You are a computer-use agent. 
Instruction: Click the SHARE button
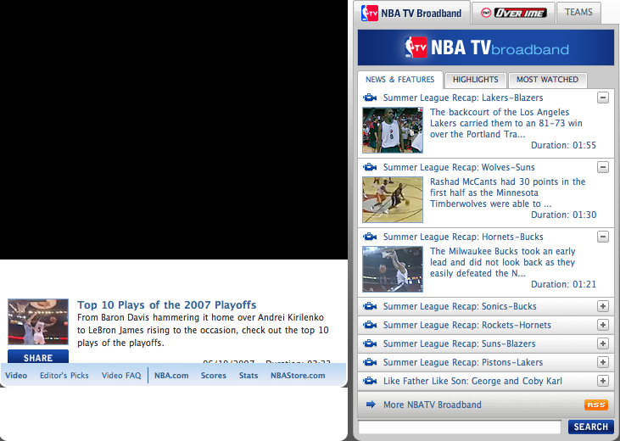[38, 357]
